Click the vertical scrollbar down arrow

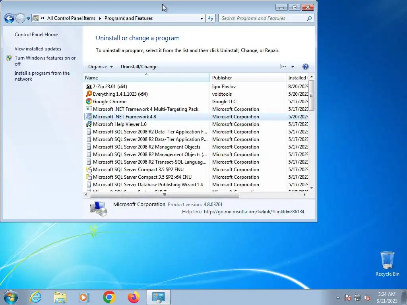pyautogui.click(x=312, y=188)
